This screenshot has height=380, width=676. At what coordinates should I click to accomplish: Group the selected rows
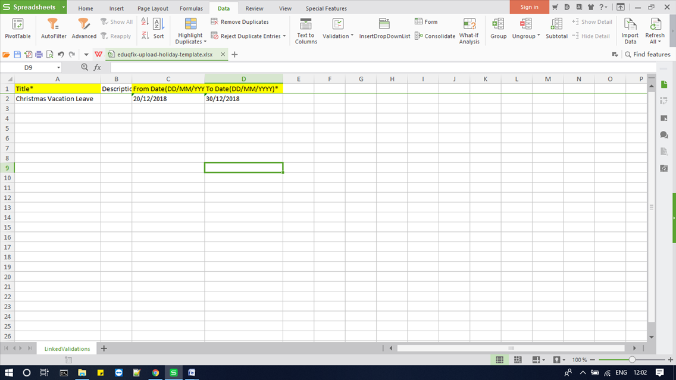point(499,29)
